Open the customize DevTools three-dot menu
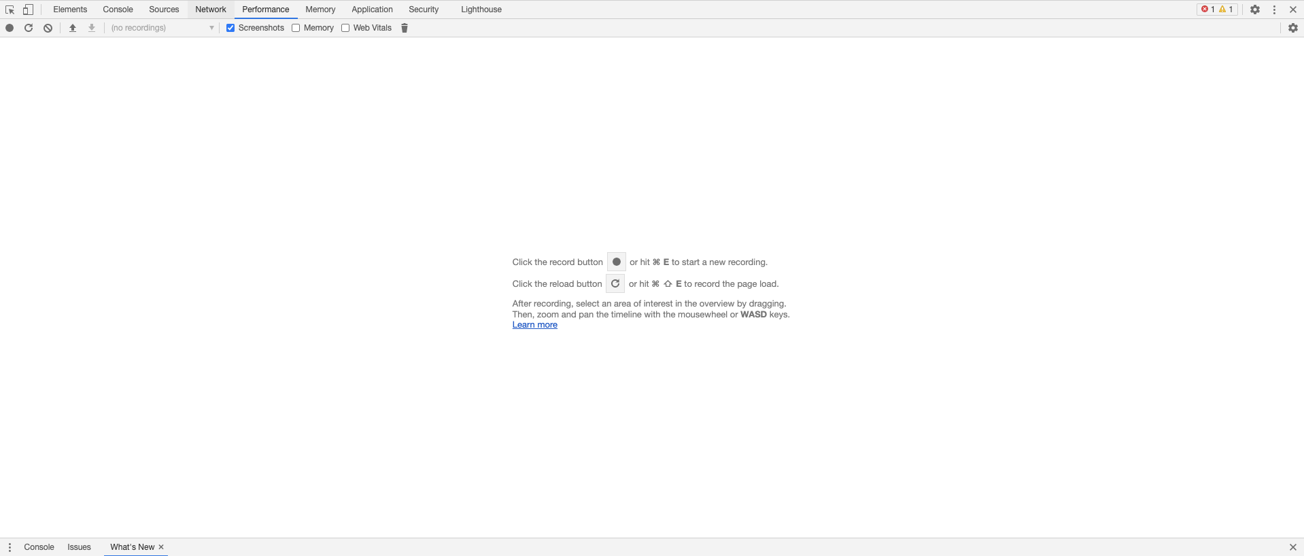 tap(1274, 10)
